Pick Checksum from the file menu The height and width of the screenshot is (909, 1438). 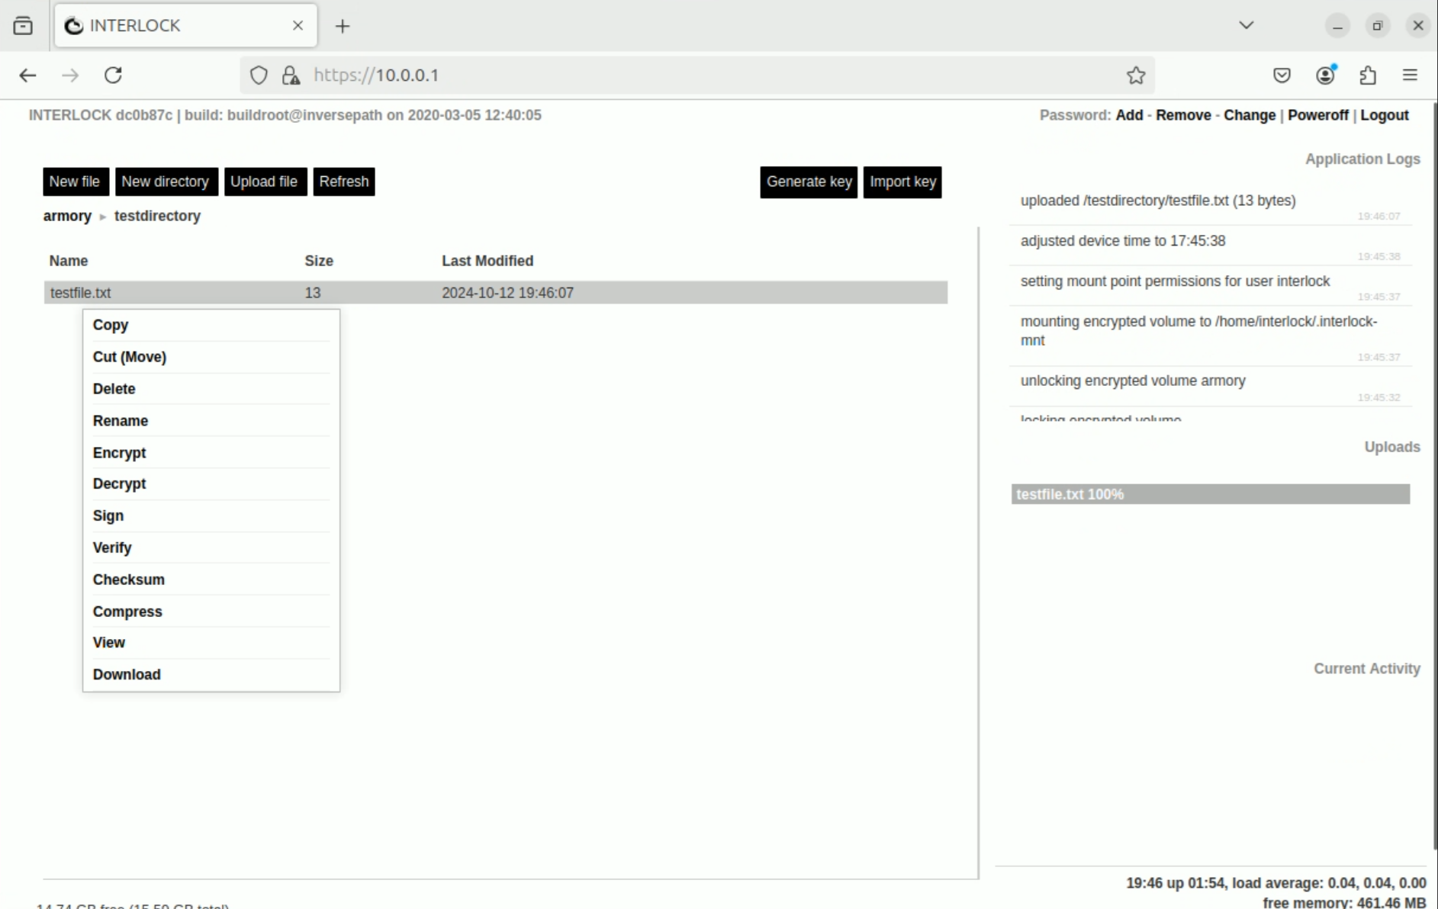tap(129, 580)
